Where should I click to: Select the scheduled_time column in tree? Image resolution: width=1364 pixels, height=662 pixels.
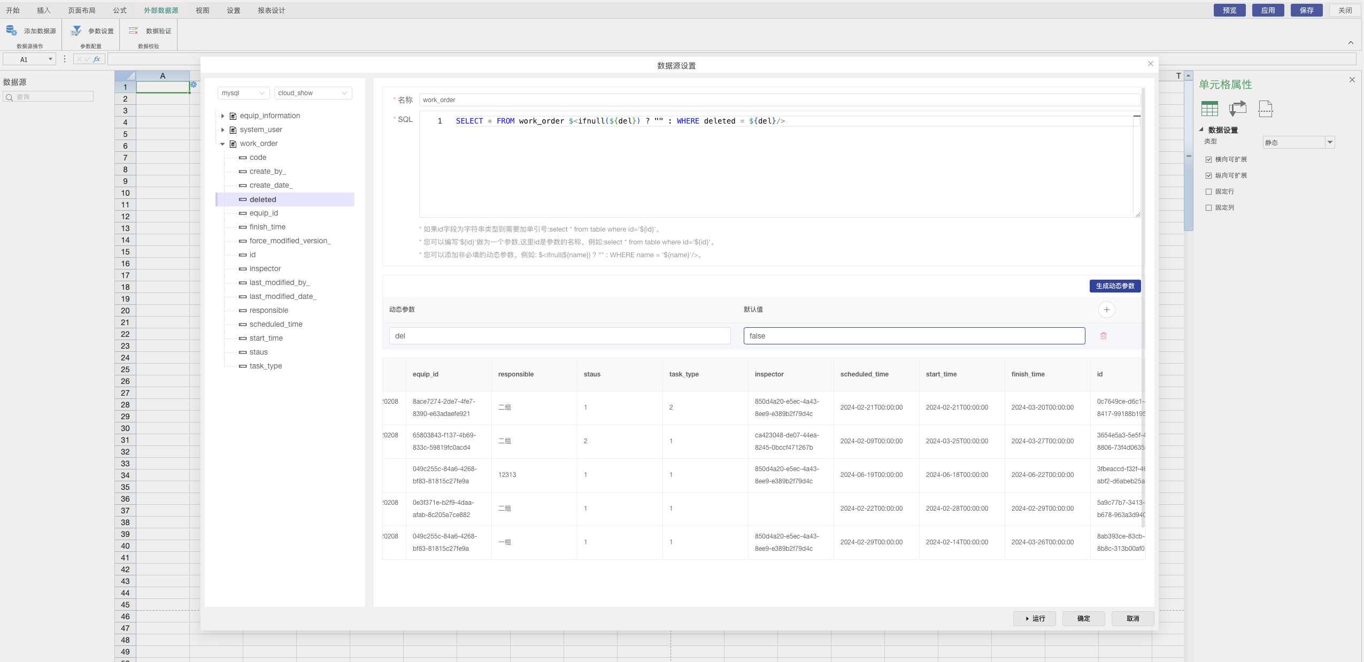pyautogui.click(x=276, y=325)
